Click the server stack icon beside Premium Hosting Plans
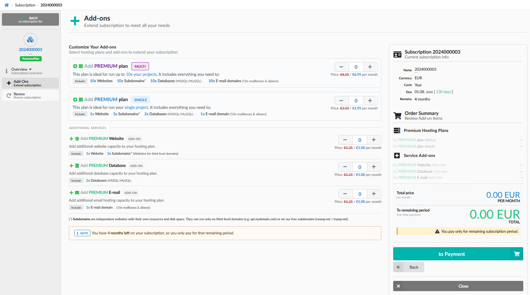 pos(397,130)
